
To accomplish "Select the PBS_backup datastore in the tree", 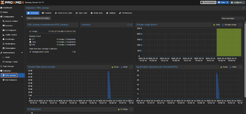I will (11, 75).
